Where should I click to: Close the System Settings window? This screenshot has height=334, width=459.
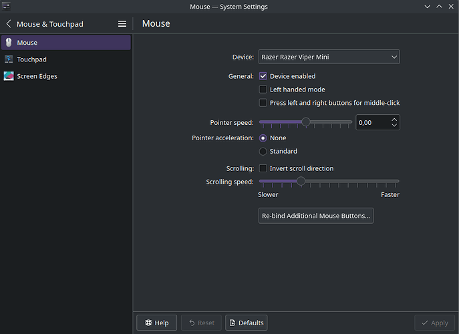click(451, 7)
